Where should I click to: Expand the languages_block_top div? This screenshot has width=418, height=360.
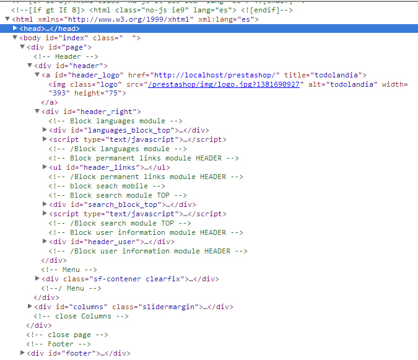pyautogui.click(x=45, y=130)
